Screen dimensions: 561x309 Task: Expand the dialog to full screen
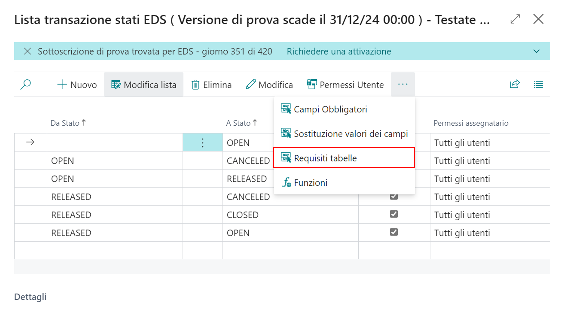click(x=515, y=19)
